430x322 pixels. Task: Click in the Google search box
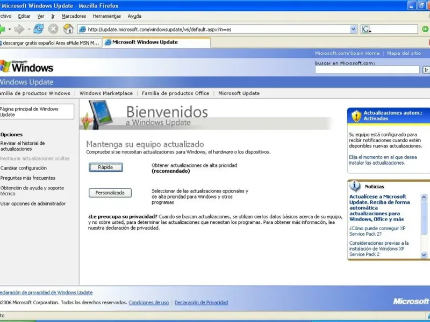pyautogui.click(x=395, y=30)
